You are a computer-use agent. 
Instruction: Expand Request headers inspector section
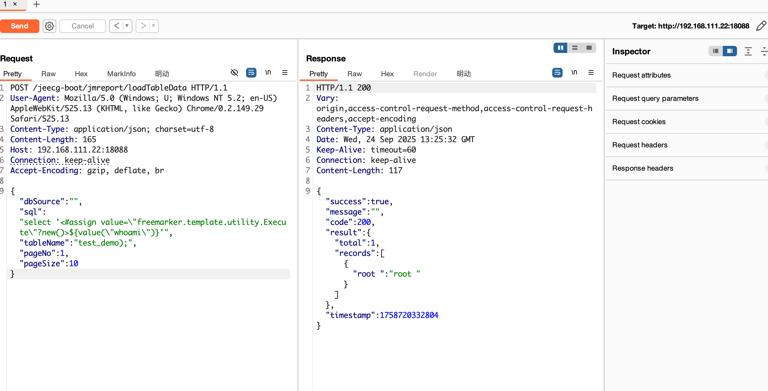point(640,145)
